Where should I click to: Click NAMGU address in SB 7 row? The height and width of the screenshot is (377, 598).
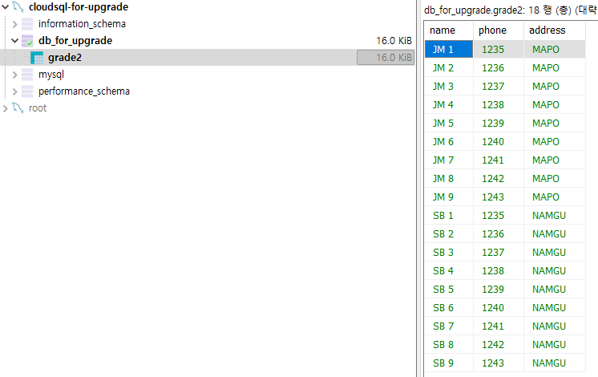[555, 326]
